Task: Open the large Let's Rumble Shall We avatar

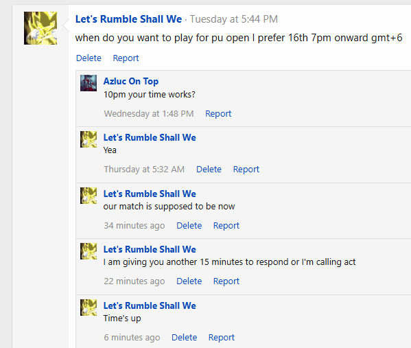Action: (40, 28)
